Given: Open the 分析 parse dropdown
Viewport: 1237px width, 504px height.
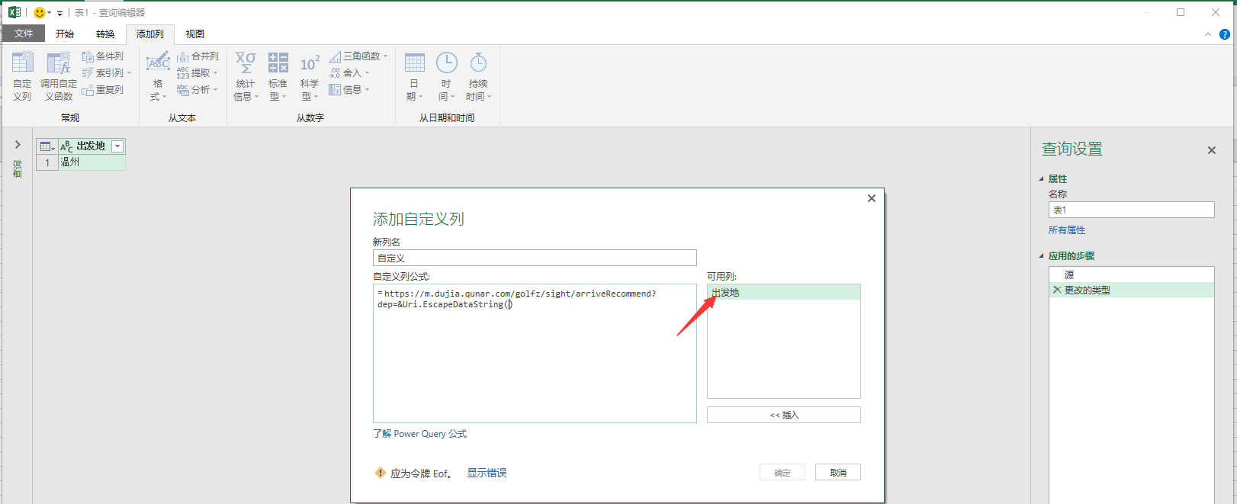Looking at the screenshot, I should click(198, 90).
